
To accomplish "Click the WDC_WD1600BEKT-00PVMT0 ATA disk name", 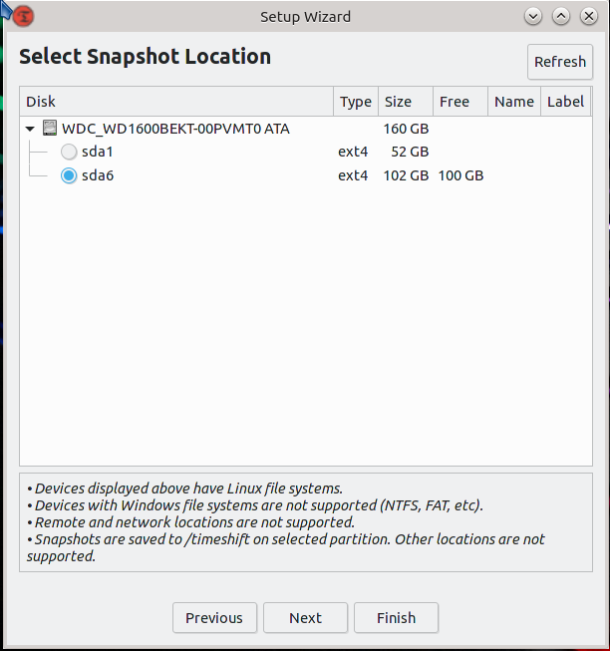I will pos(175,129).
